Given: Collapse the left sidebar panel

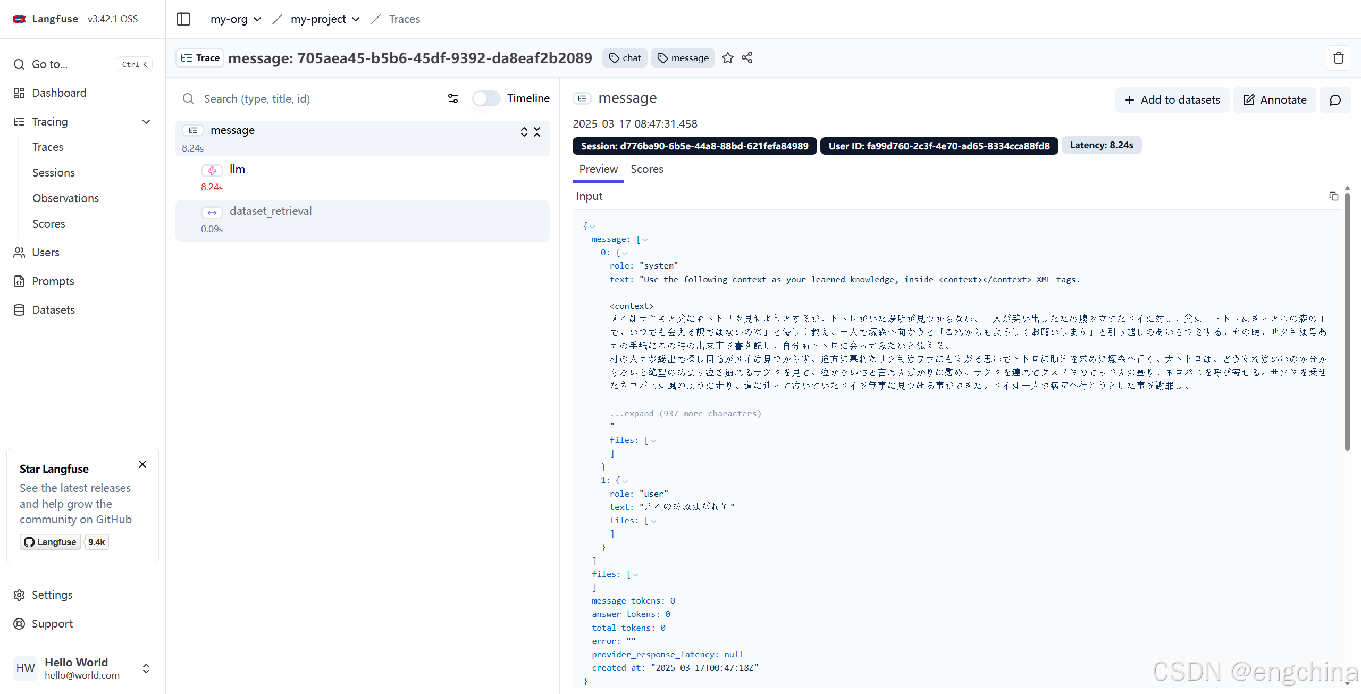Looking at the screenshot, I should (183, 19).
